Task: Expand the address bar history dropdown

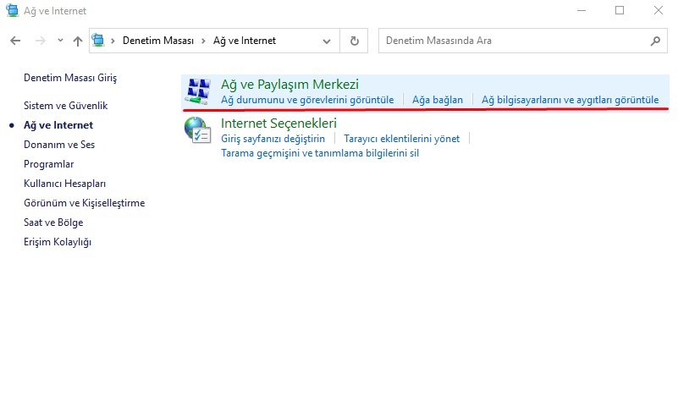Action: point(327,41)
